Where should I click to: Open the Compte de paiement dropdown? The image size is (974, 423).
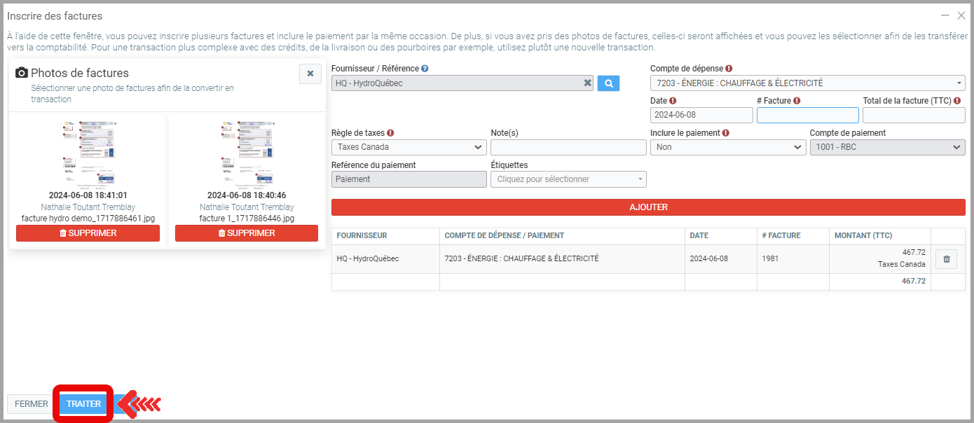[887, 147]
